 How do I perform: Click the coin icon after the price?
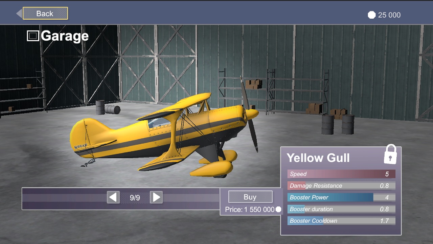pyautogui.click(x=278, y=209)
